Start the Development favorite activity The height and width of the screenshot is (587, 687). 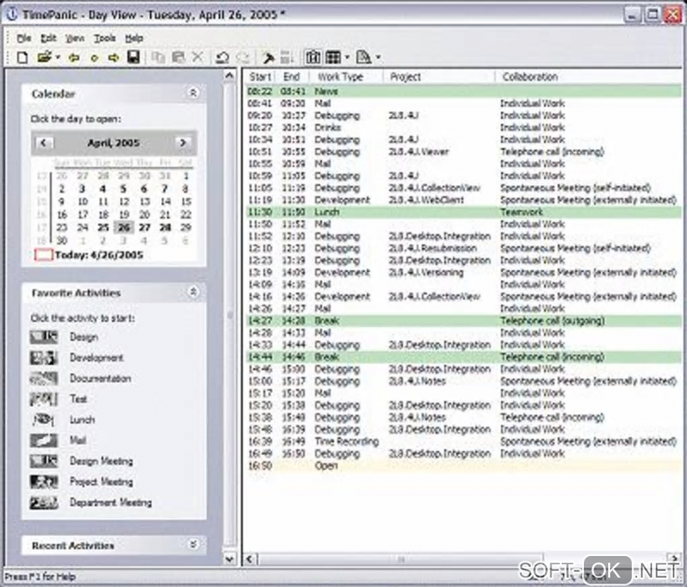(77, 357)
